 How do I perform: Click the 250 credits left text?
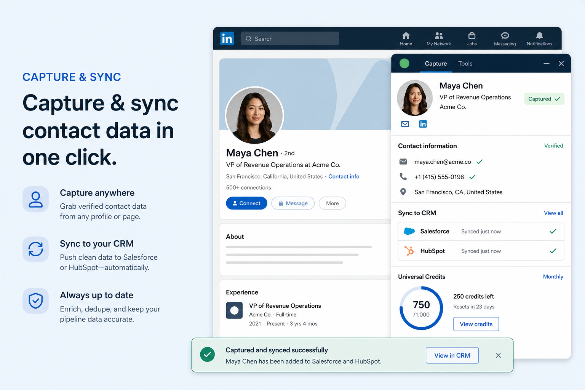[473, 296]
